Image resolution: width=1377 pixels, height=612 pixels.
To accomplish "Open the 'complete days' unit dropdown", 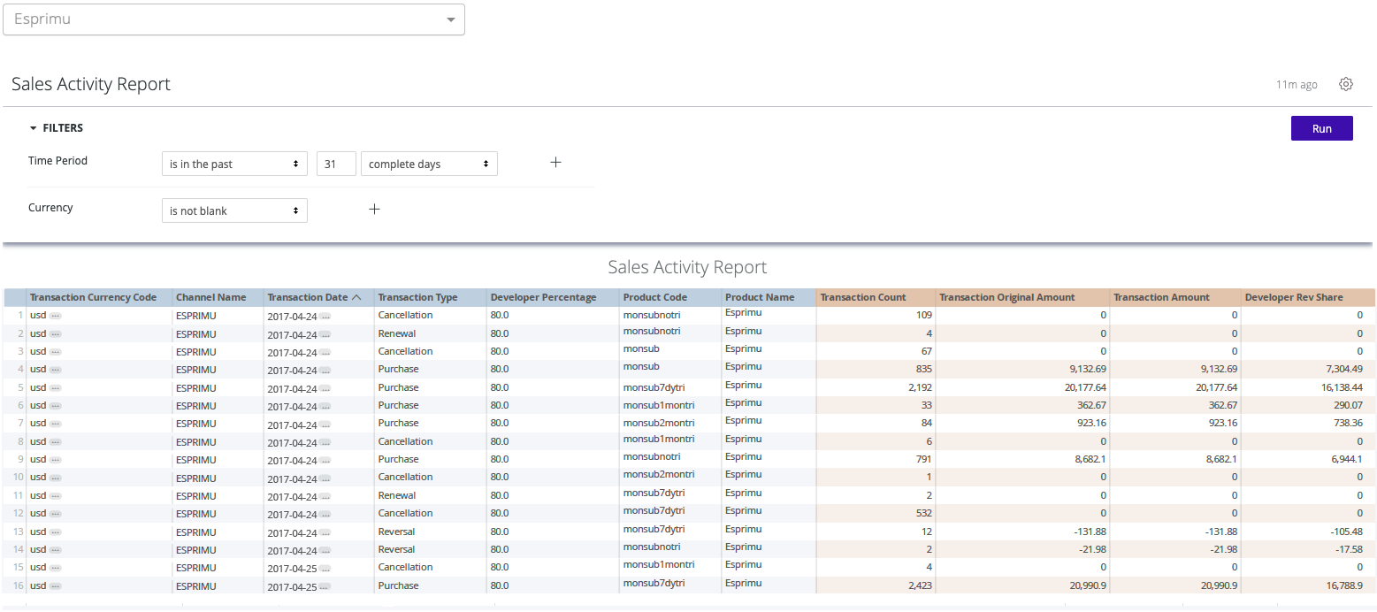I will 429,164.
